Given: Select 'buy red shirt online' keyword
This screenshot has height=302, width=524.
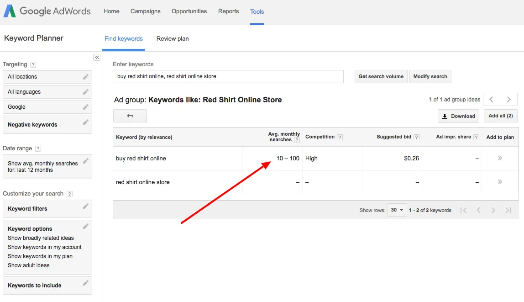Looking at the screenshot, I should [x=141, y=158].
